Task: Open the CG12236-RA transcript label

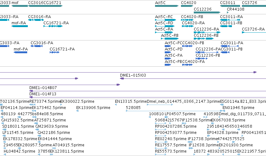Action: [207, 29]
